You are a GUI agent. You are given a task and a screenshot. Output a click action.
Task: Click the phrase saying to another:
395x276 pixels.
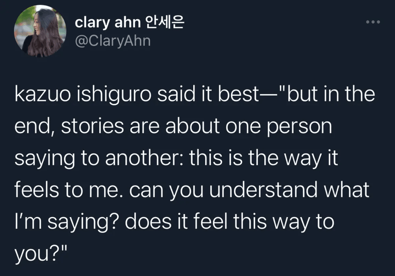(99, 159)
